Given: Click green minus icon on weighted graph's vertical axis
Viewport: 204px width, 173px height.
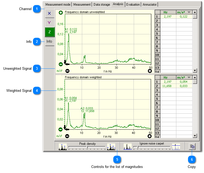Looking at the screenshot, I should point(61,130).
